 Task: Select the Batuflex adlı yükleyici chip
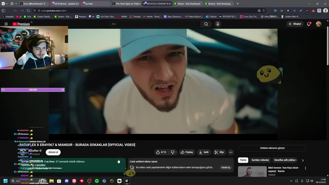pos(286,160)
